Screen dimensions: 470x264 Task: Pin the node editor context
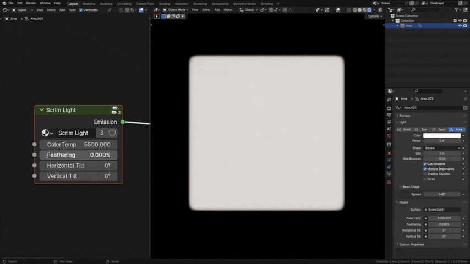[110, 10]
